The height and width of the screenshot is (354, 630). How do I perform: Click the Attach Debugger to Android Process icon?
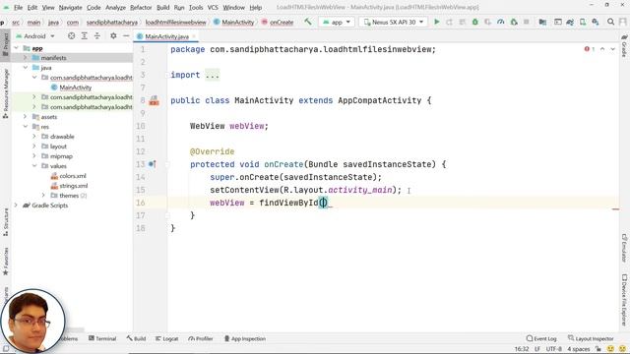514,22
